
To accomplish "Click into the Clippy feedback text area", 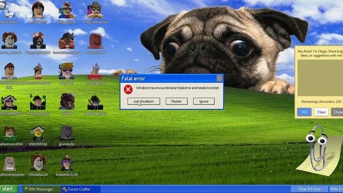I will 320,78.
